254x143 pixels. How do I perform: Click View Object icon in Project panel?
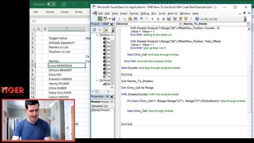[x=100, y=30]
